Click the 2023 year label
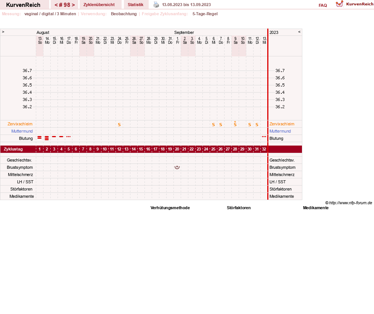This screenshot has width=374, height=314. click(274, 32)
